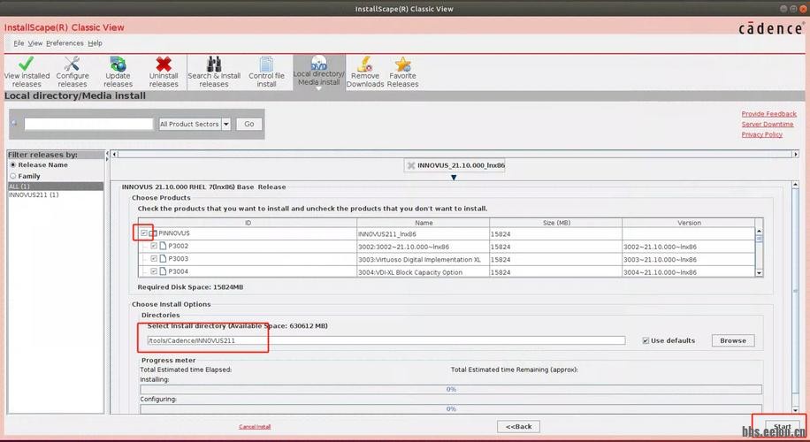The height and width of the screenshot is (442, 810).
Task: Uncheck the P3004 product checkbox
Action: tap(154, 271)
